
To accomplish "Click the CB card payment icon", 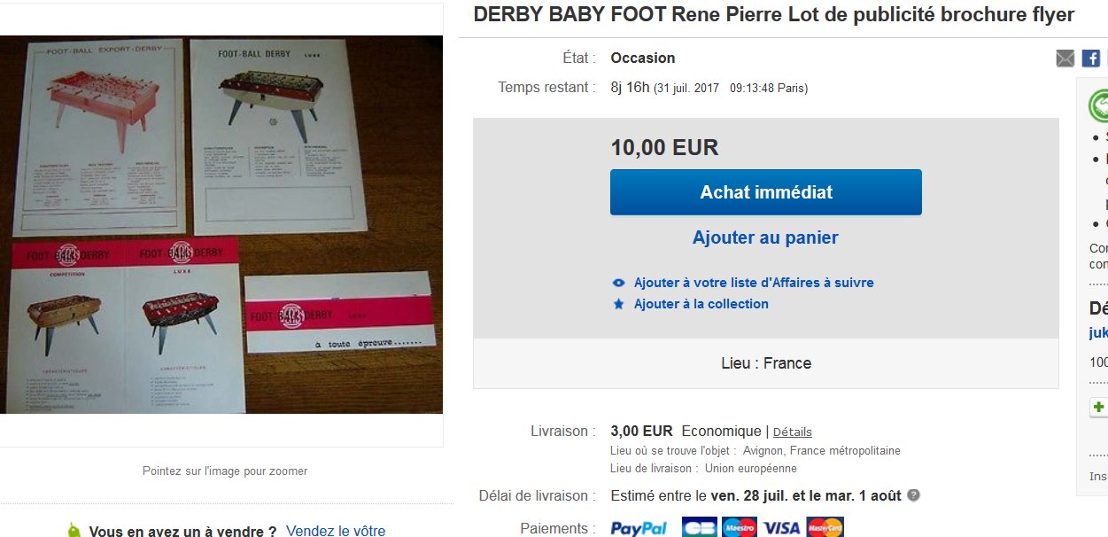I will (x=699, y=528).
